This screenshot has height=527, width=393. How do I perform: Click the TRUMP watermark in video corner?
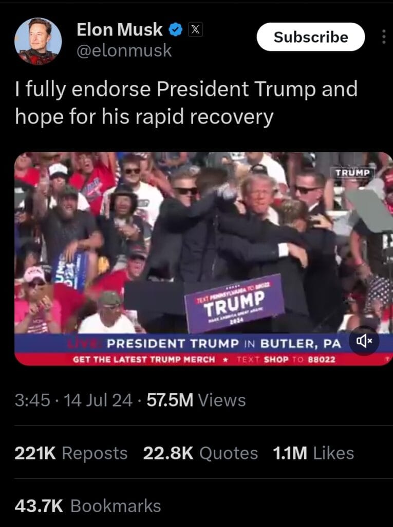click(x=352, y=173)
